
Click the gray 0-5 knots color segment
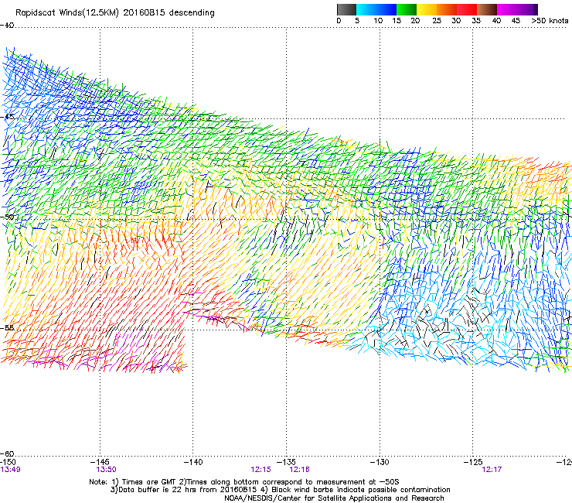click(x=346, y=9)
